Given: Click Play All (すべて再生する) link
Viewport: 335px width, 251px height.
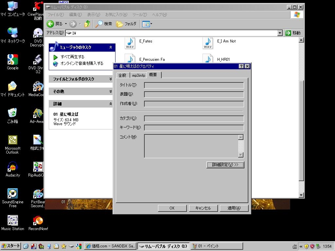Looking at the screenshot, I should tap(72, 57).
